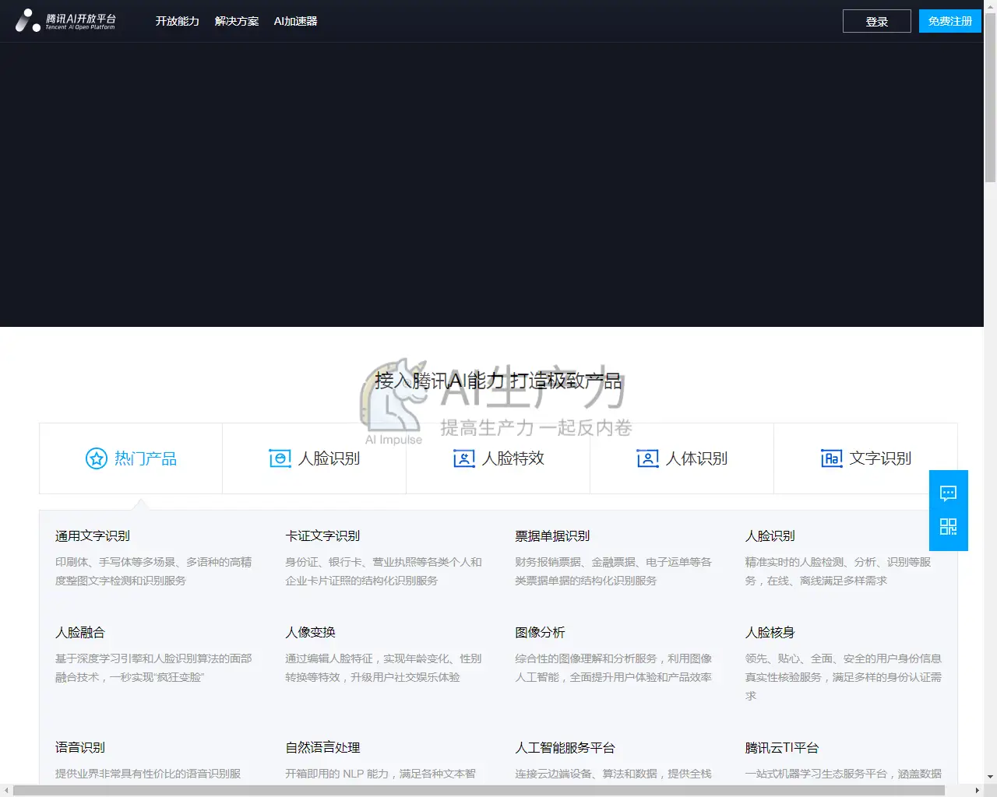Click the 文字识别 text icon
The height and width of the screenshot is (797, 997).
[831, 458]
